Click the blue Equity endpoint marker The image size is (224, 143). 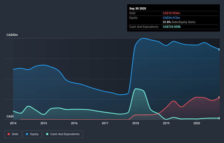(x=219, y=49)
